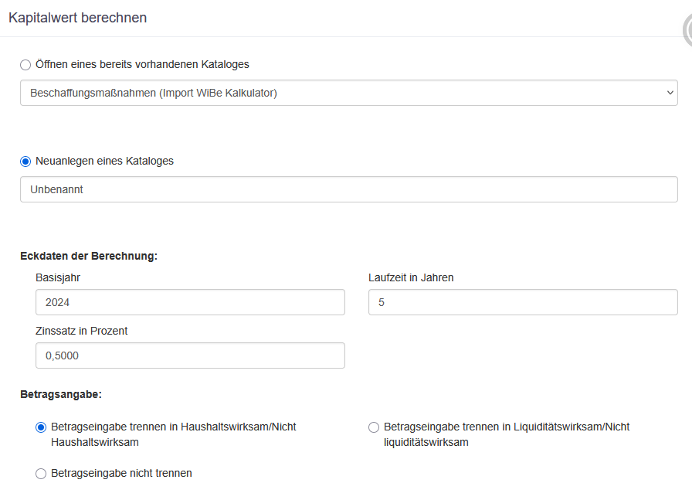Focus the Basisjahr field showing 2024
Image resolution: width=692 pixels, height=500 pixels.
pyautogui.click(x=190, y=302)
